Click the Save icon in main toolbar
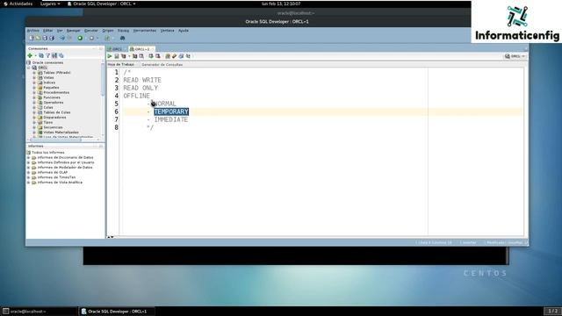 (45, 38)
